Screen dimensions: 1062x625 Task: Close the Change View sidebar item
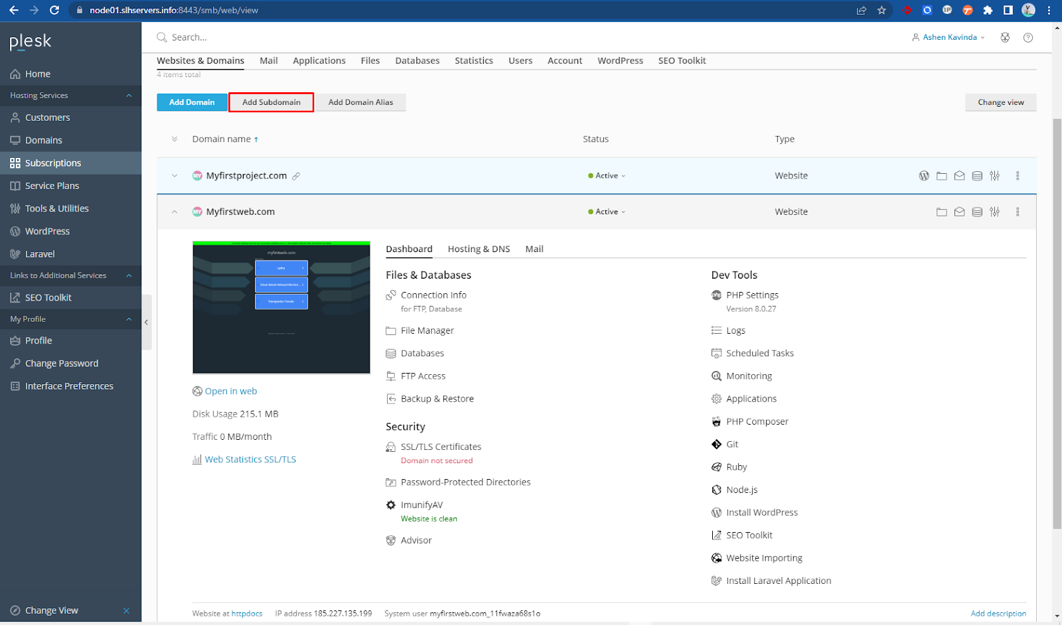(x=126, y=610)
